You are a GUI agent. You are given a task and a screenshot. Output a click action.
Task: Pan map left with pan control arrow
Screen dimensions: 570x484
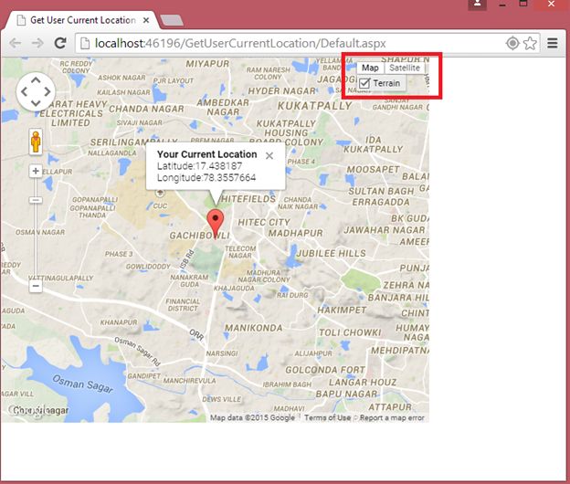click(x=25, y=91)
